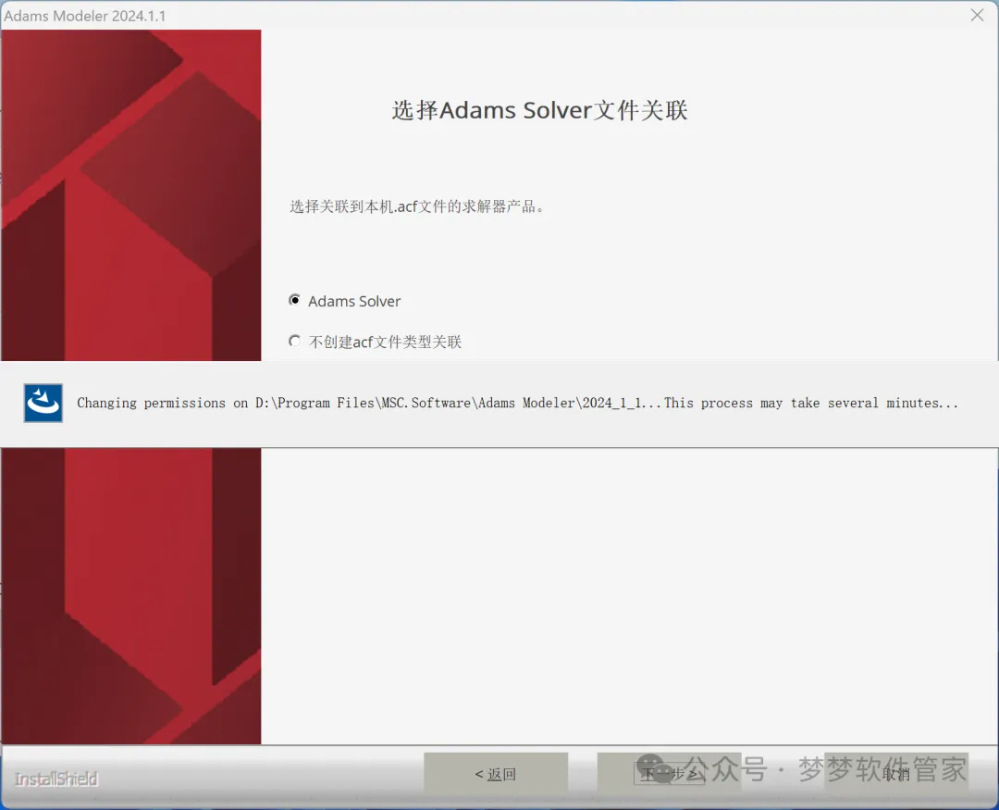This screenshot has width=999, height=810.
Task: Click the InstallShield logo text
Action: pos(56,779)
